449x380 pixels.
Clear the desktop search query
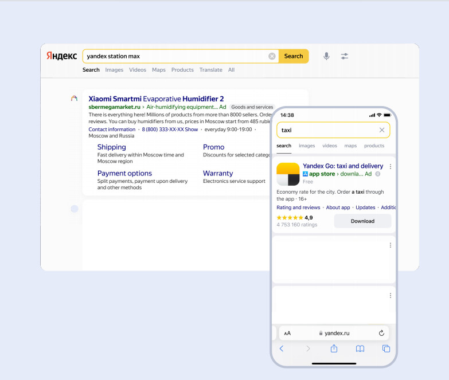pyautogui.click(x=272, y=56)
